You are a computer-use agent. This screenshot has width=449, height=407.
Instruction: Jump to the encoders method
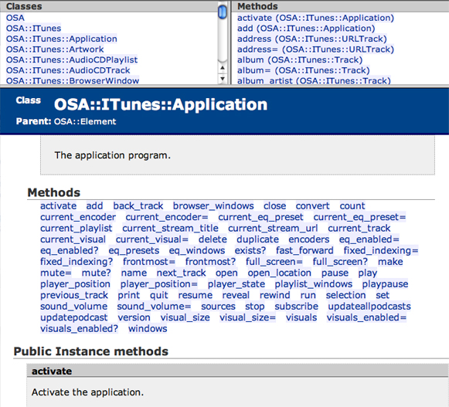[309, 239]
